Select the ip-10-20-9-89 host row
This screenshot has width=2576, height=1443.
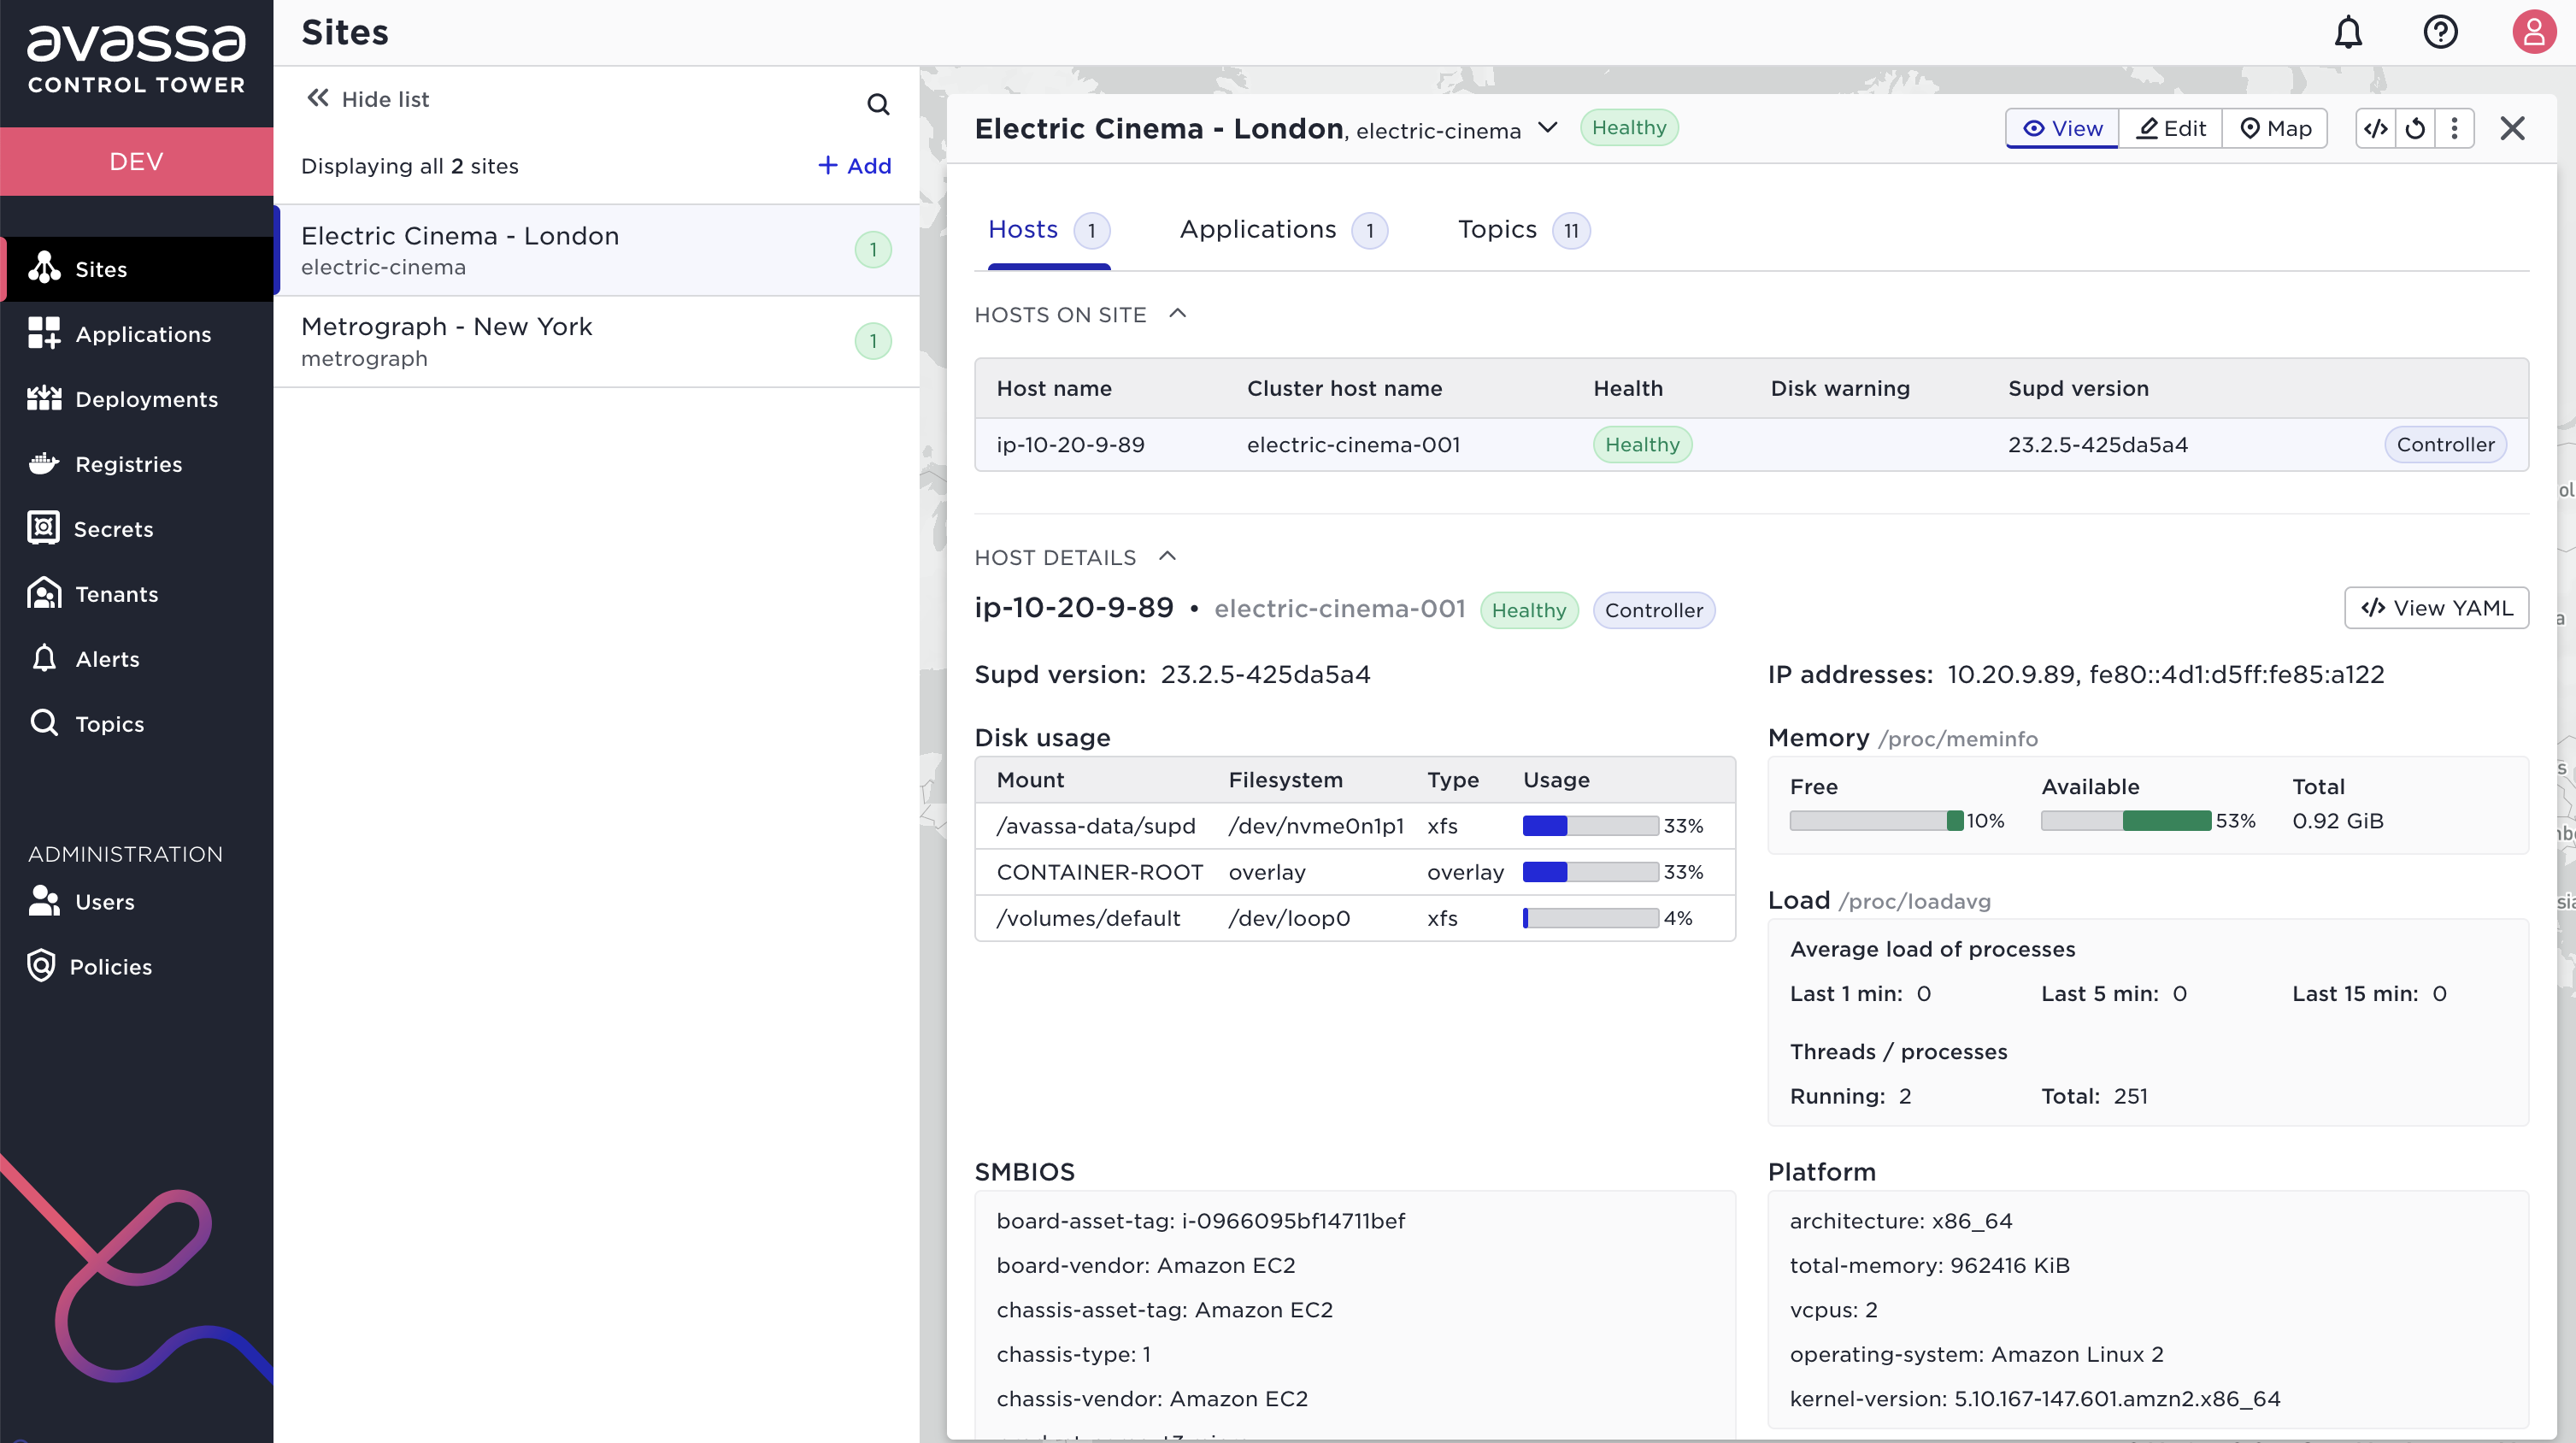(x=1751, y=444)
